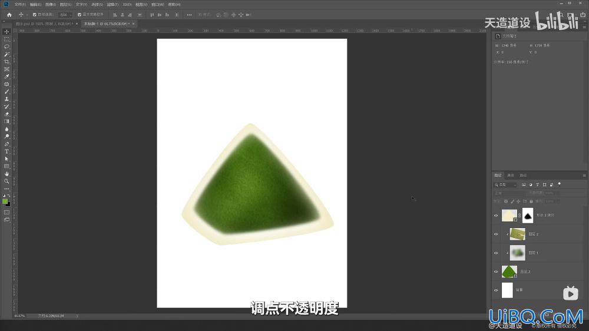Open the blend mode dropdown

coord(509,193)
